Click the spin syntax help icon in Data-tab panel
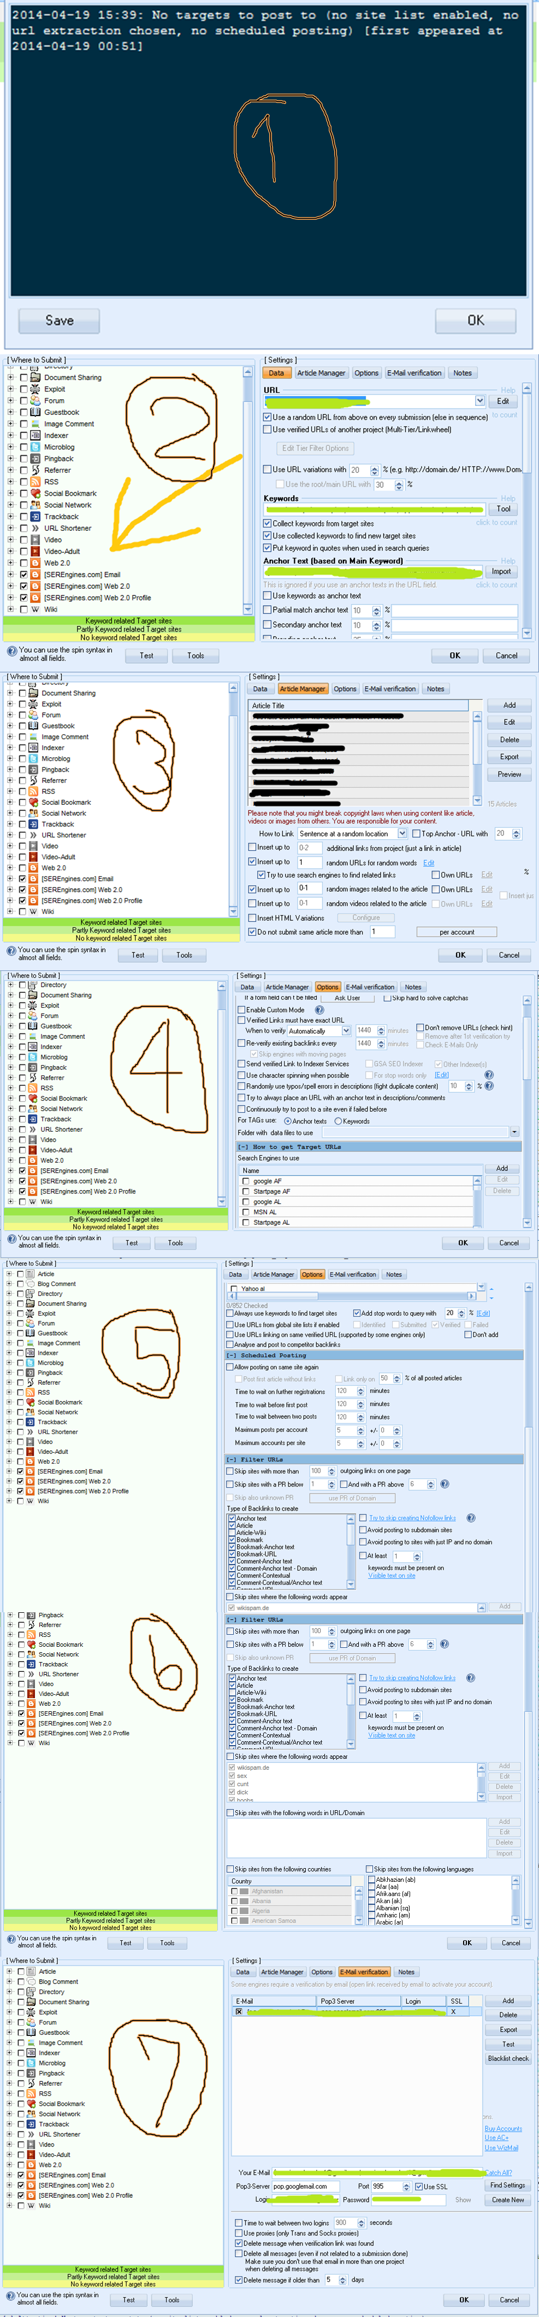This screenshot has height=2317, width=539. click(x=11, y=650)
